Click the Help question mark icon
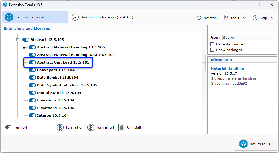The image size is (279, 153). pyautogui.click(x=255, y=18)
